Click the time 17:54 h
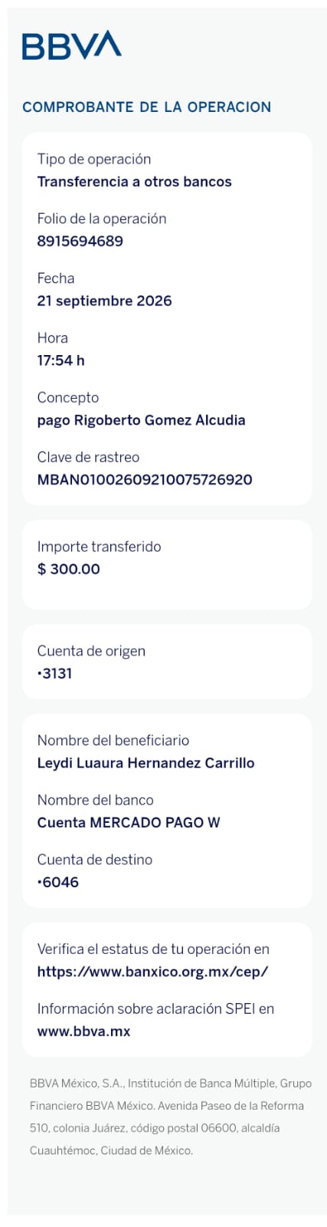The height and width of the screenshot is (1227, 327). tap(60, 360)
